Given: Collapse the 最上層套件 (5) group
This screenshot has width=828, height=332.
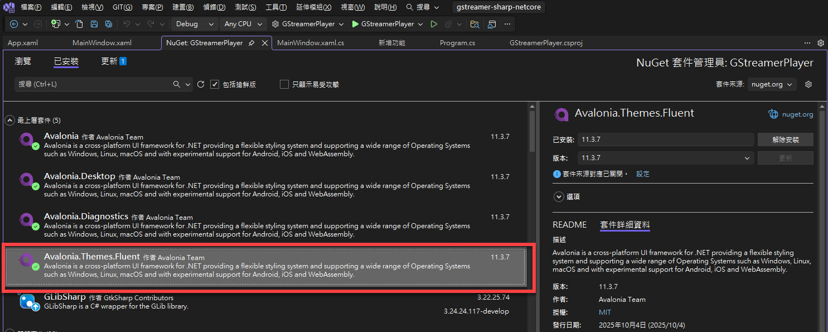Looking at the screenshot, I should (x=10, y=120).
